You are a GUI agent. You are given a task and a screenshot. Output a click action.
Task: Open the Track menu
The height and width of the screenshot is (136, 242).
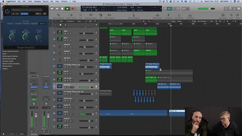click(30, 2)
